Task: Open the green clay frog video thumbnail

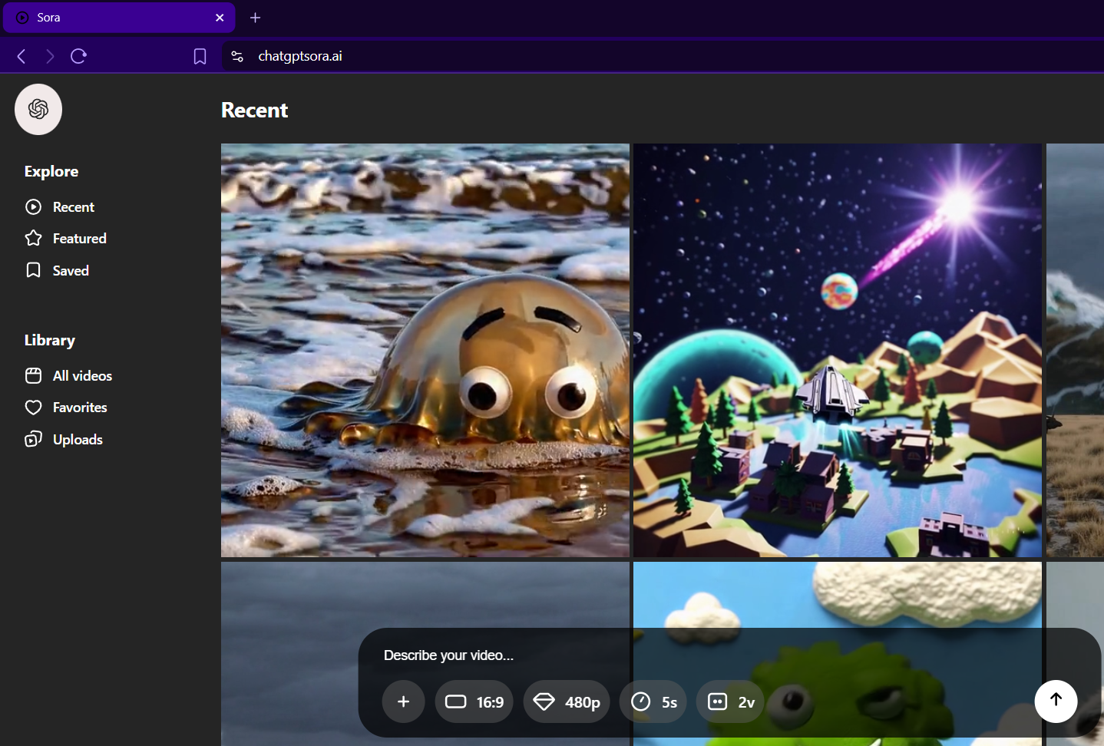Action: point(838,654)
